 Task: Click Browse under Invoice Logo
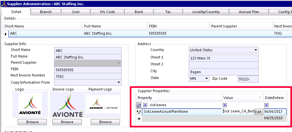(67, 122)
